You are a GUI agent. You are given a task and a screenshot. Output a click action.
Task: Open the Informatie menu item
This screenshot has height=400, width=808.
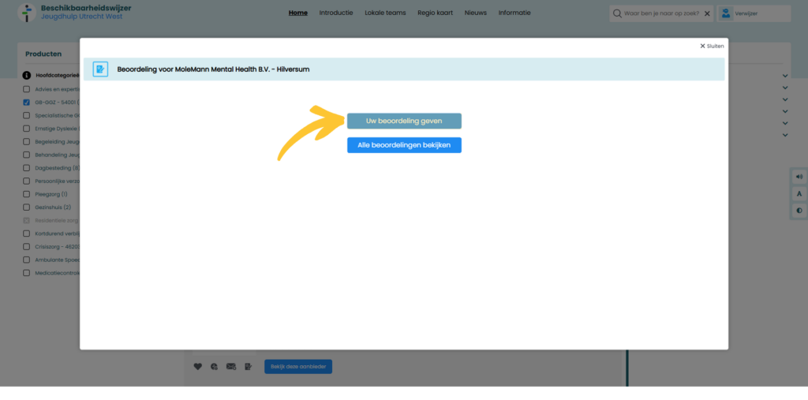coord(514,13)
